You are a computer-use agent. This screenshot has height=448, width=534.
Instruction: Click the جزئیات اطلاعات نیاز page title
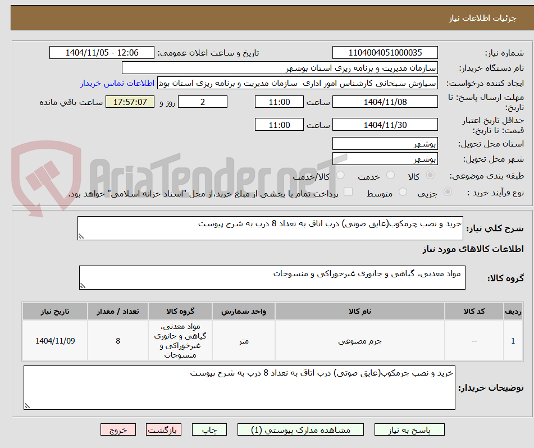(x=482, y=18)
